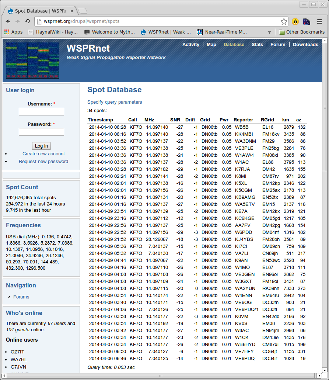
Task: Open the extension icon next to the menu button
Action: pos(307,21)
